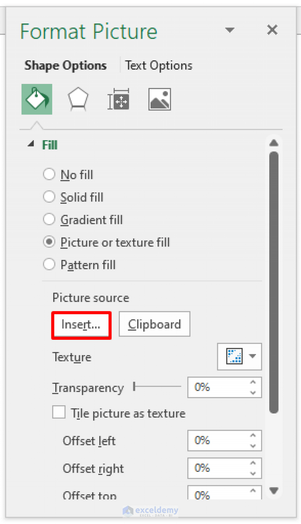Switch to the Text Options tab

158,65
